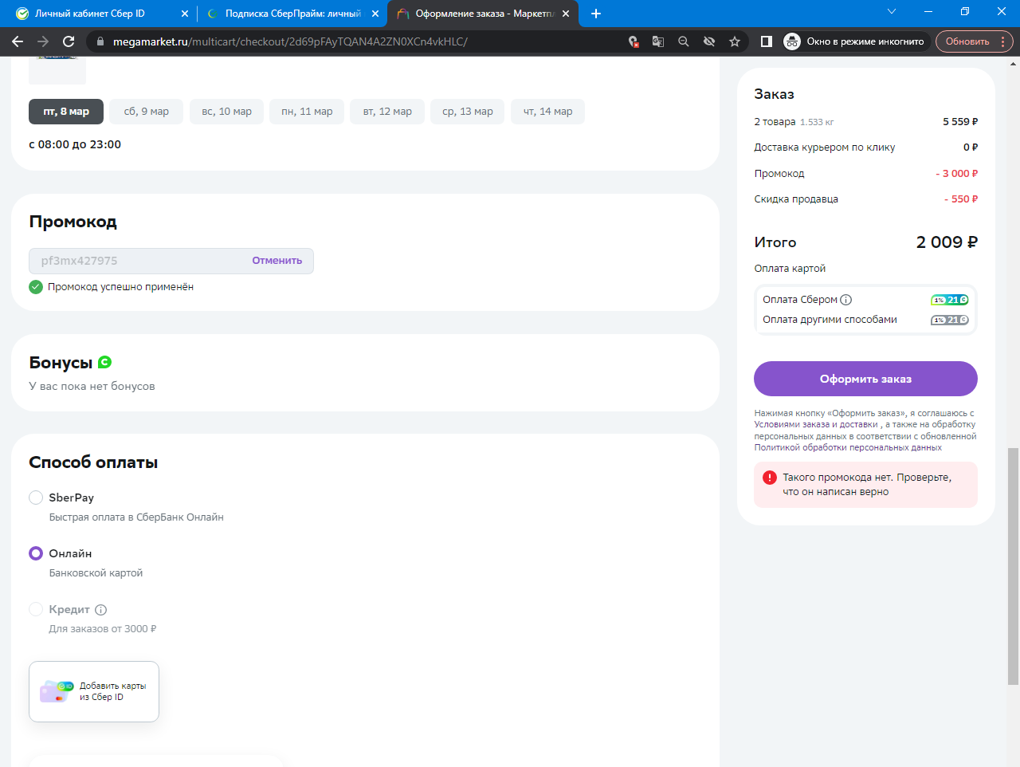
Task: Add cards from Сбер ID
Action: [x=94, y=691]
